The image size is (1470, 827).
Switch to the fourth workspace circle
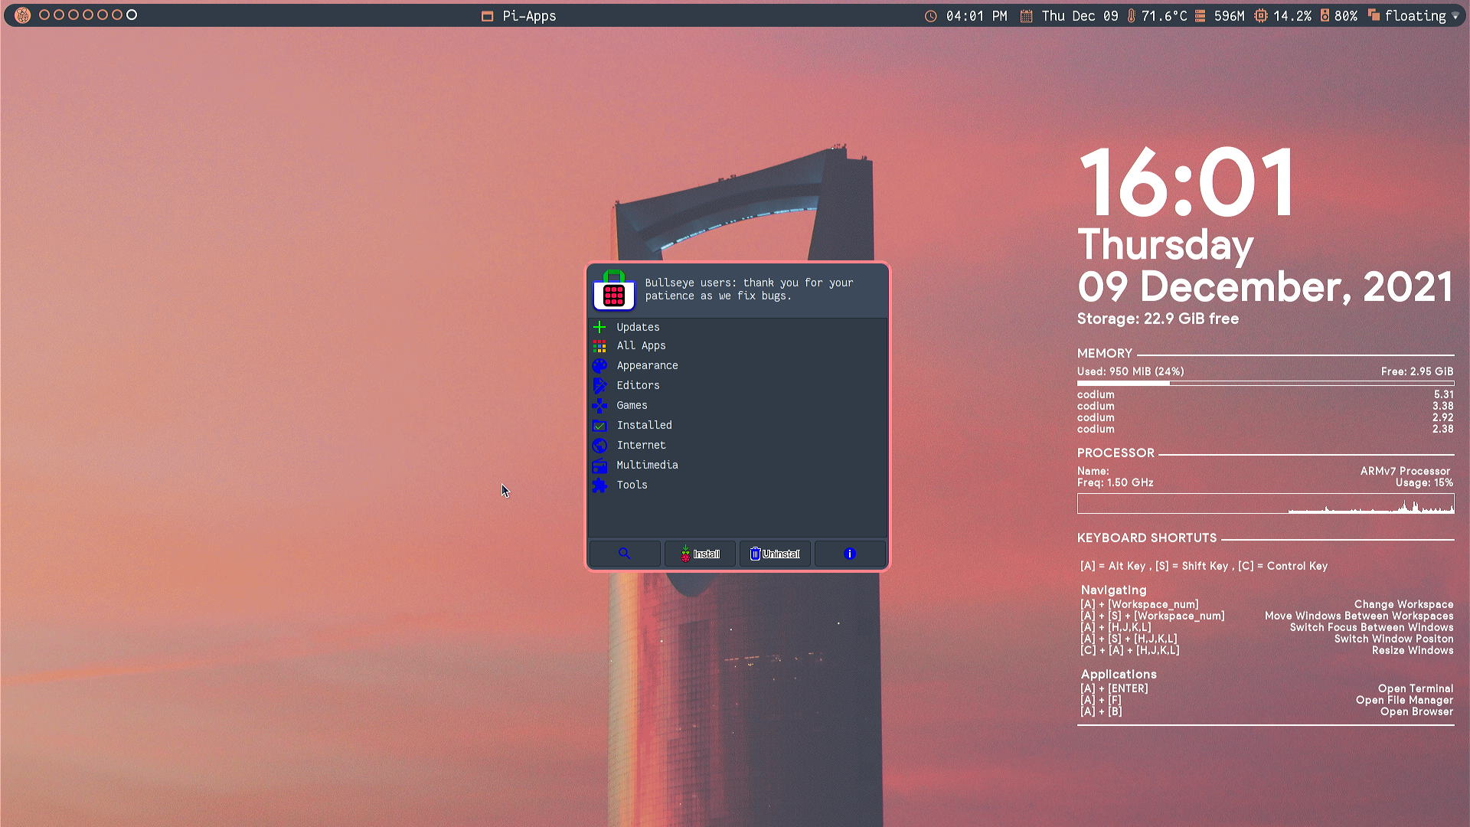[x=88, y=15]
